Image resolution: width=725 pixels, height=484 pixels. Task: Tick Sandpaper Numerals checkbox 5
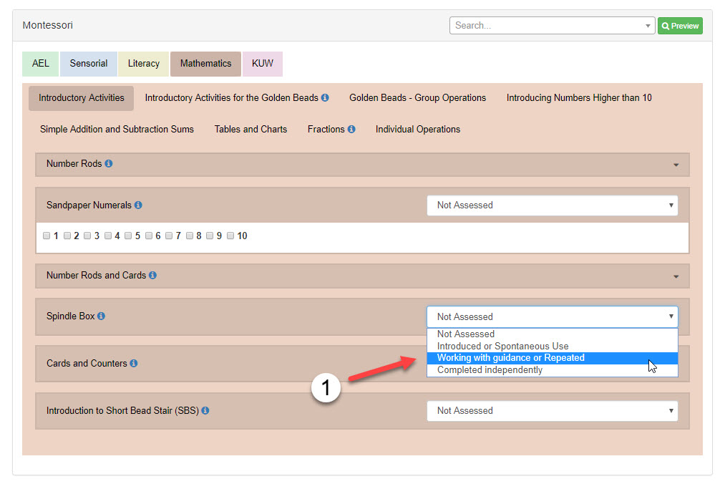(128, 236)
